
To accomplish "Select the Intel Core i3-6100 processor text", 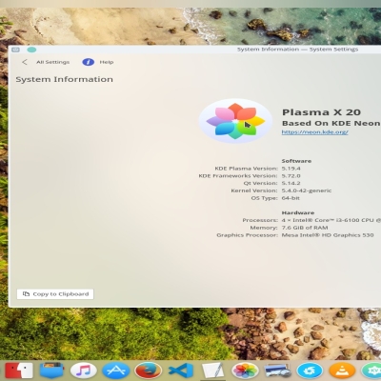I will [x=331, y=220].
